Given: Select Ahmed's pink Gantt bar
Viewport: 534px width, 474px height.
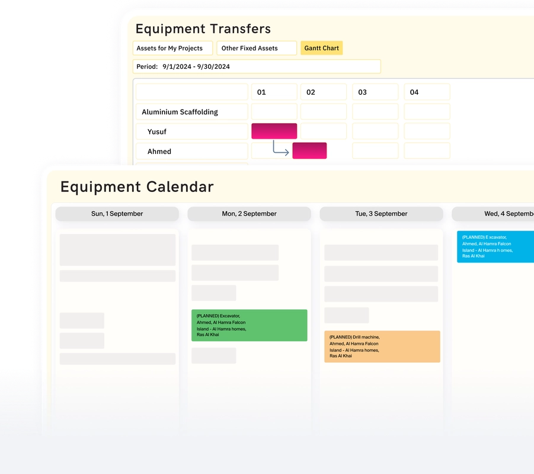Looking at the screenshot, I should [309, 150].
